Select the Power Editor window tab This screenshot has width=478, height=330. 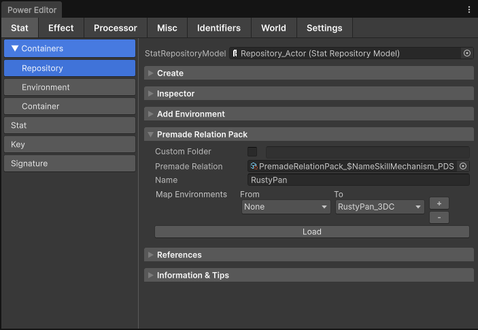[32, 10]
